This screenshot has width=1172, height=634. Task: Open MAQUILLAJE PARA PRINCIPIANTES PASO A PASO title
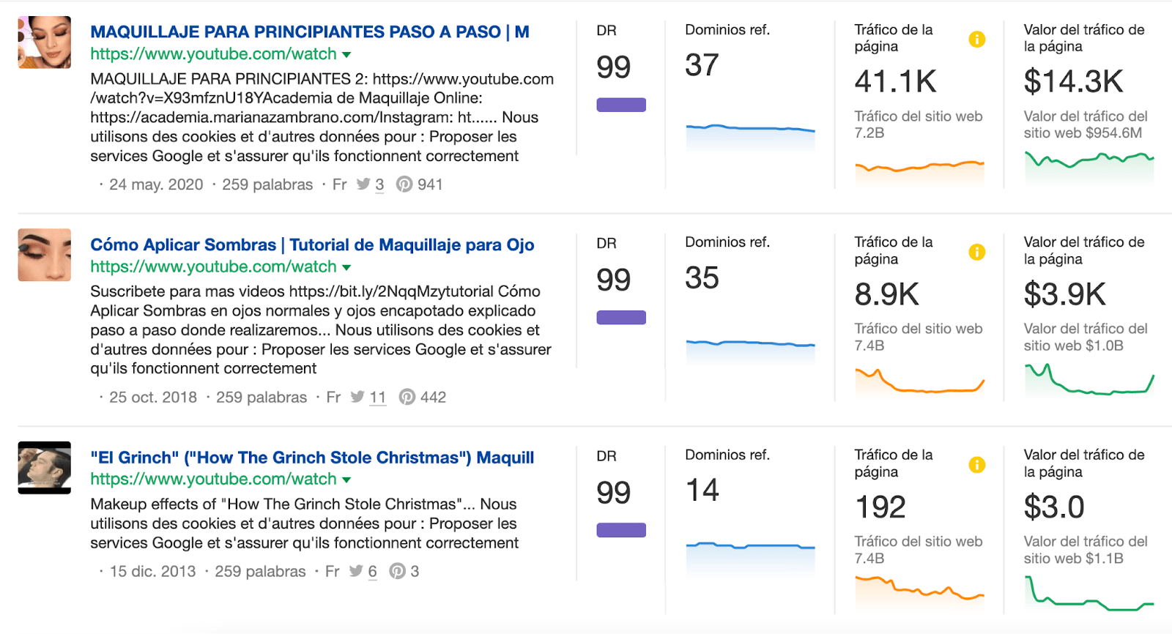(309, 32)
